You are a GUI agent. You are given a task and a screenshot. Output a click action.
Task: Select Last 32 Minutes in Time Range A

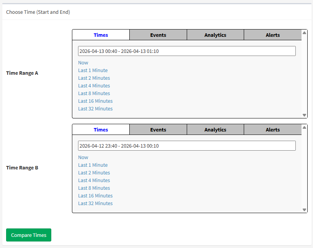click(95, 108)
